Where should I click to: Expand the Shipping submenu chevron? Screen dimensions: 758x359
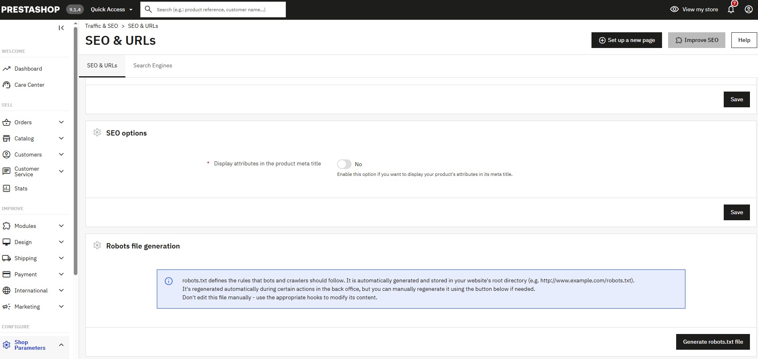click(61, 258)
